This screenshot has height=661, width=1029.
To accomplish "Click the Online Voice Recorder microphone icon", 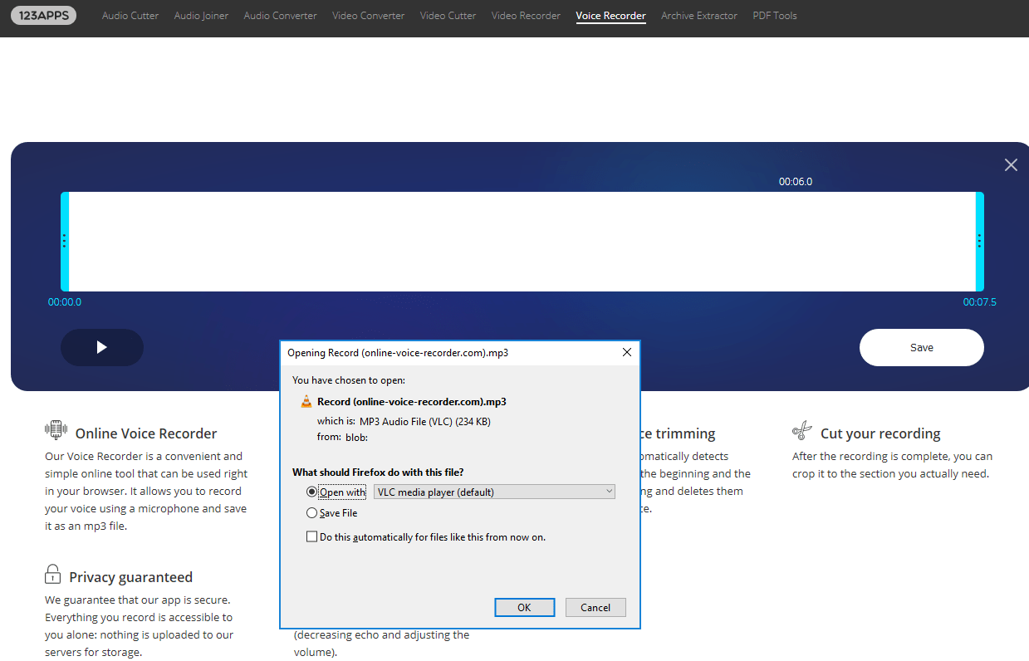I will click(x=56, y=430).
